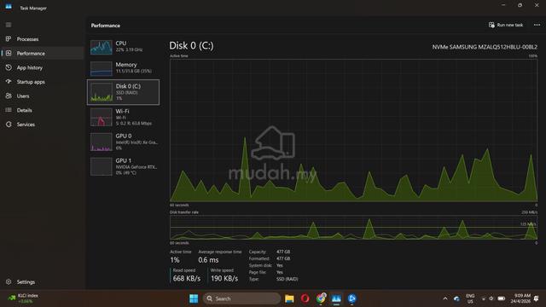
Task: Open File Explorer from taskbar
Action: click(x=289, y=298)
